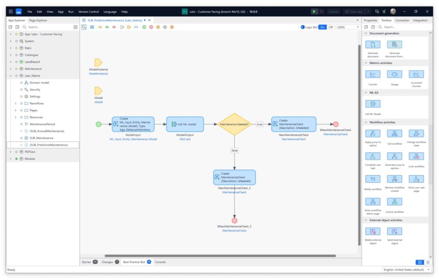This screenshot has width=439, height=280.
Task: Collapse the ML Kit toolbox section
Action: coord(366,92)
